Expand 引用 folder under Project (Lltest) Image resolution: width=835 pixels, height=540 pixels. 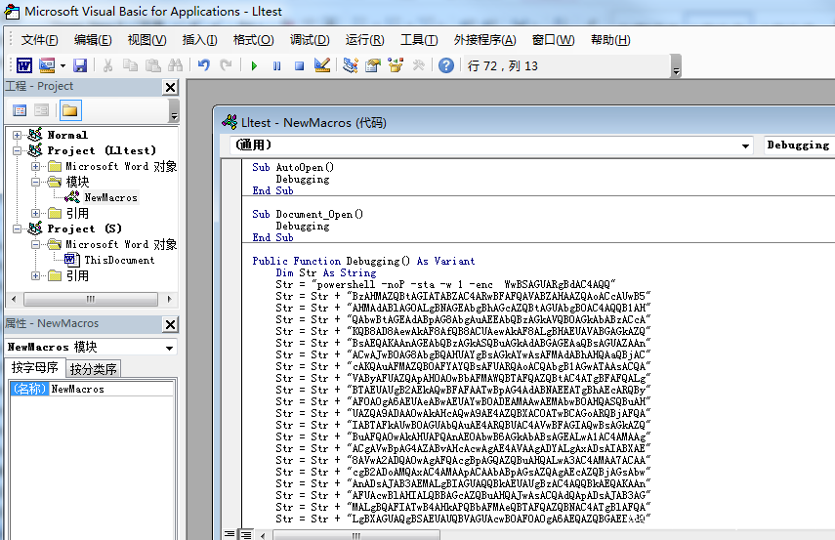[x=35, y=214]
